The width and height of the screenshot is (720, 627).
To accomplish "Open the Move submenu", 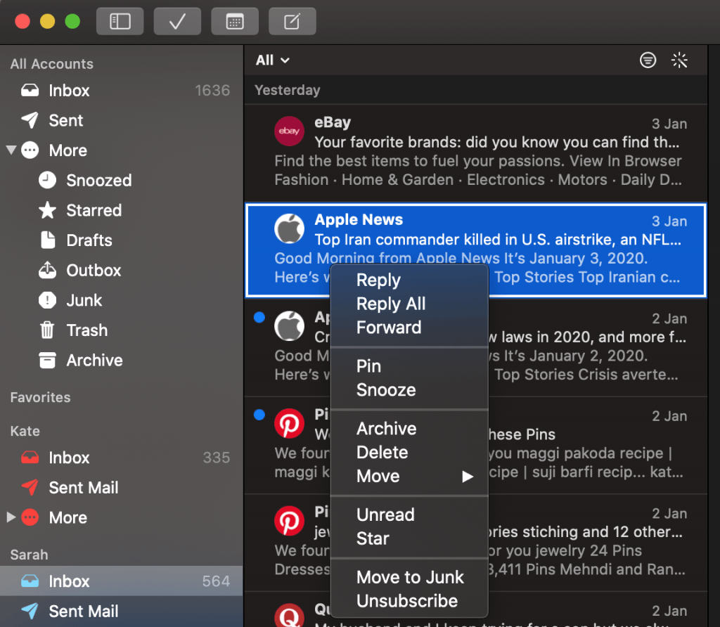I will pos(409,477).
